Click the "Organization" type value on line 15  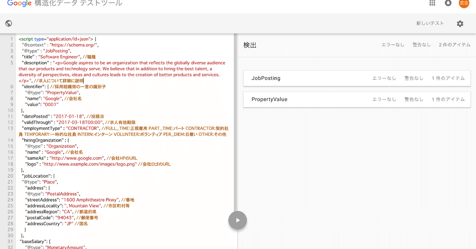click(x=62, y=146)
